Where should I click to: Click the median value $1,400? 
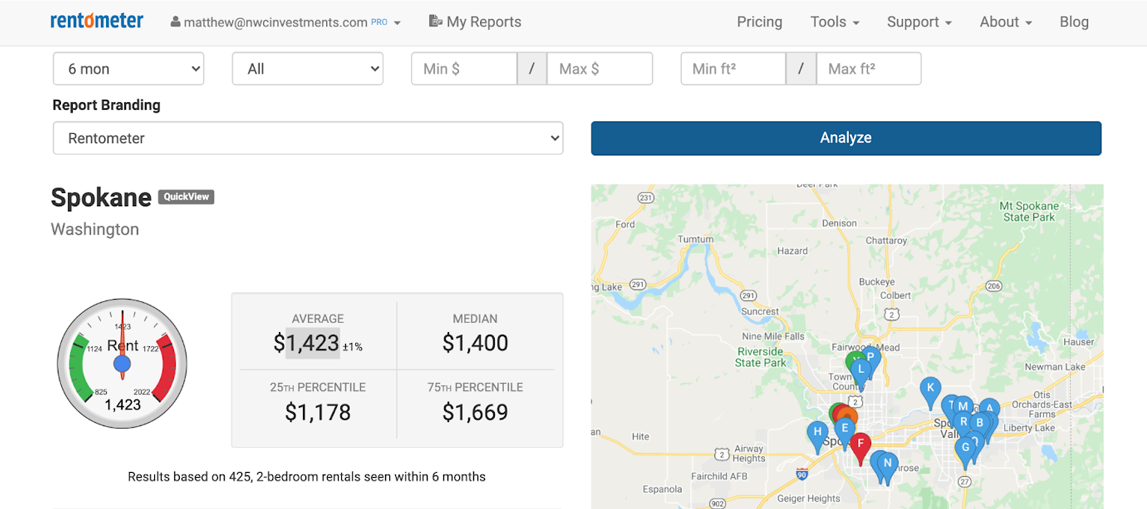pos(475,343)
